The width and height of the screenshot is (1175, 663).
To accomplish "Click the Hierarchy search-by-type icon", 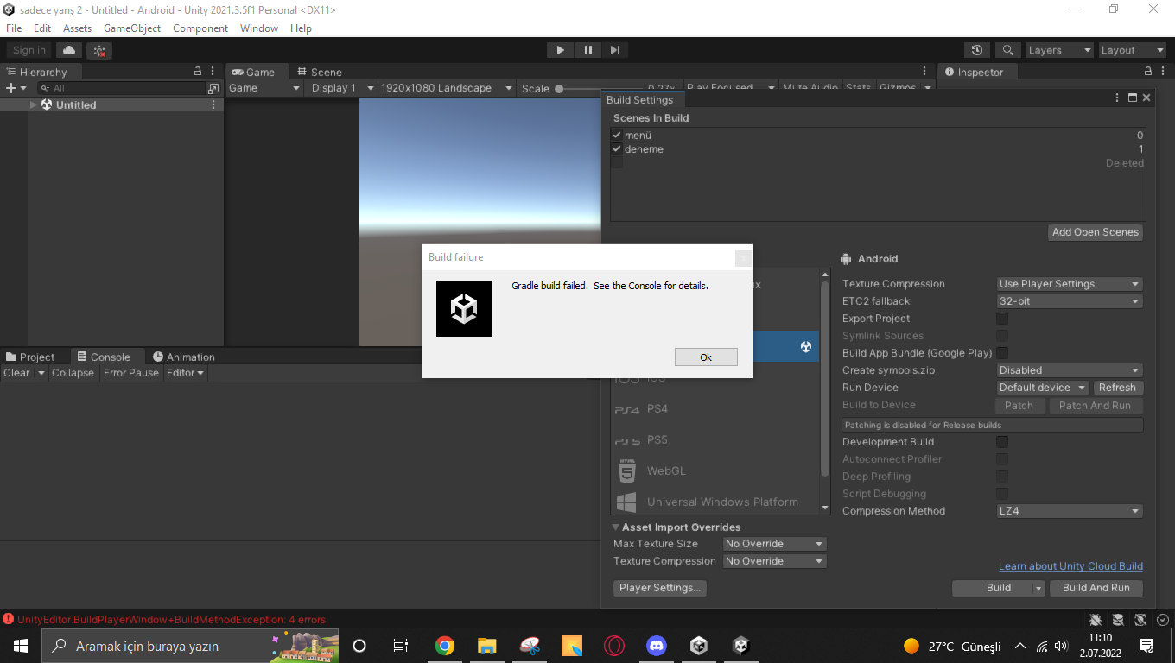I will (x=213, y=88).
